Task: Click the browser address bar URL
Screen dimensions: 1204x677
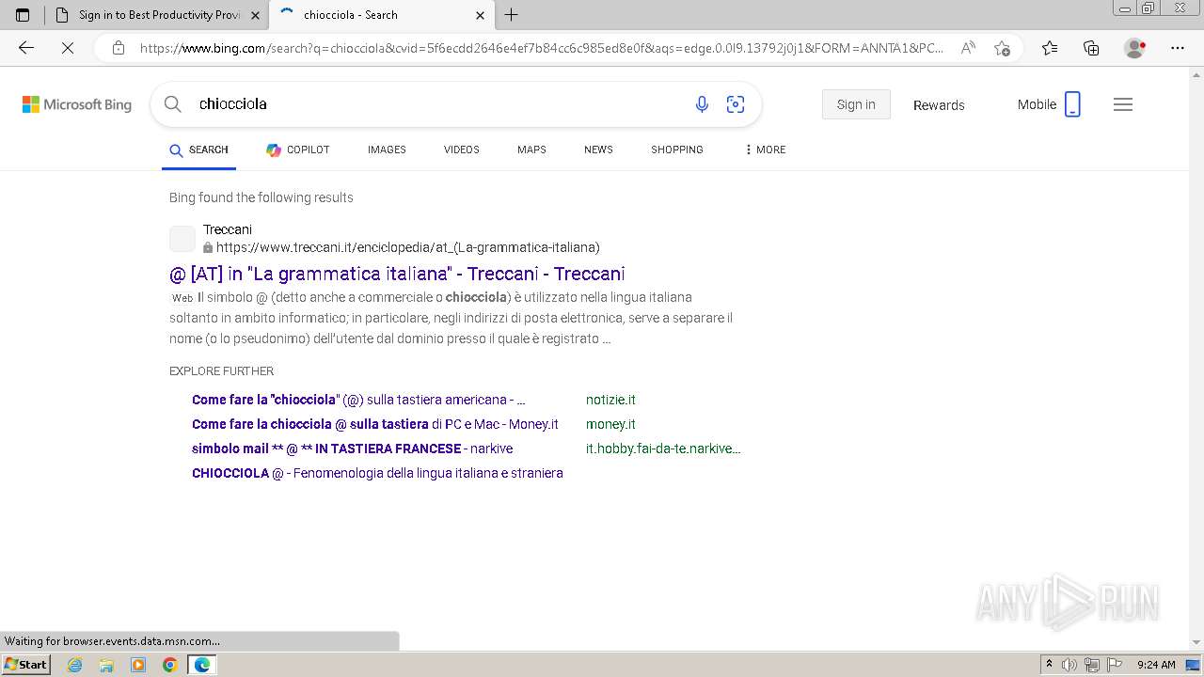Action: [x=541, y=48]
